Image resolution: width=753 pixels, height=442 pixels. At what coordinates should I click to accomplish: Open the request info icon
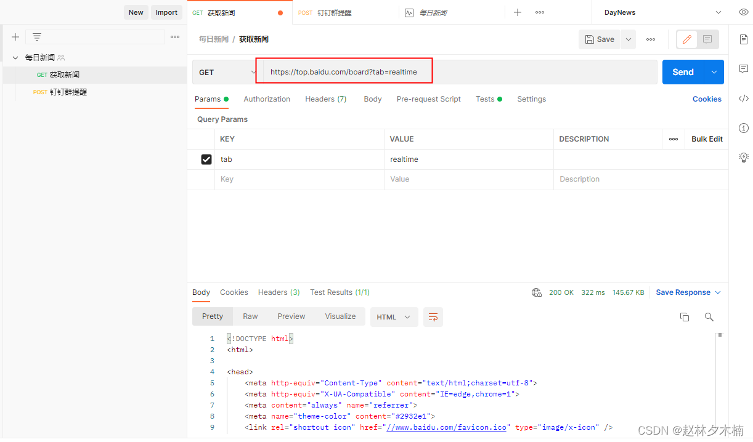coord(744,128)
